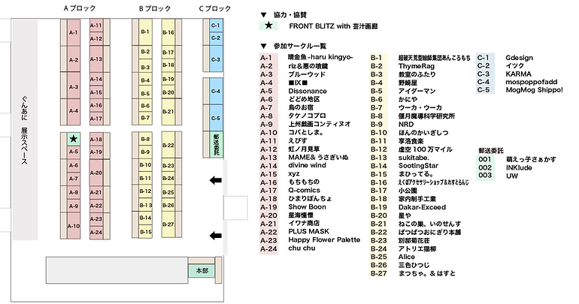
Task: Select the A ブロック heading
Action: 80,8
